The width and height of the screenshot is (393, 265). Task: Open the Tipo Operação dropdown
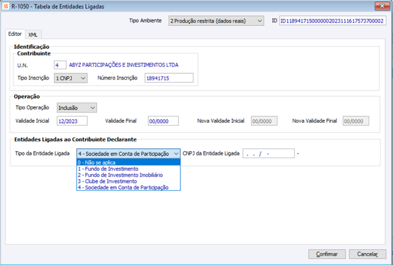click(x=77, y=108)
